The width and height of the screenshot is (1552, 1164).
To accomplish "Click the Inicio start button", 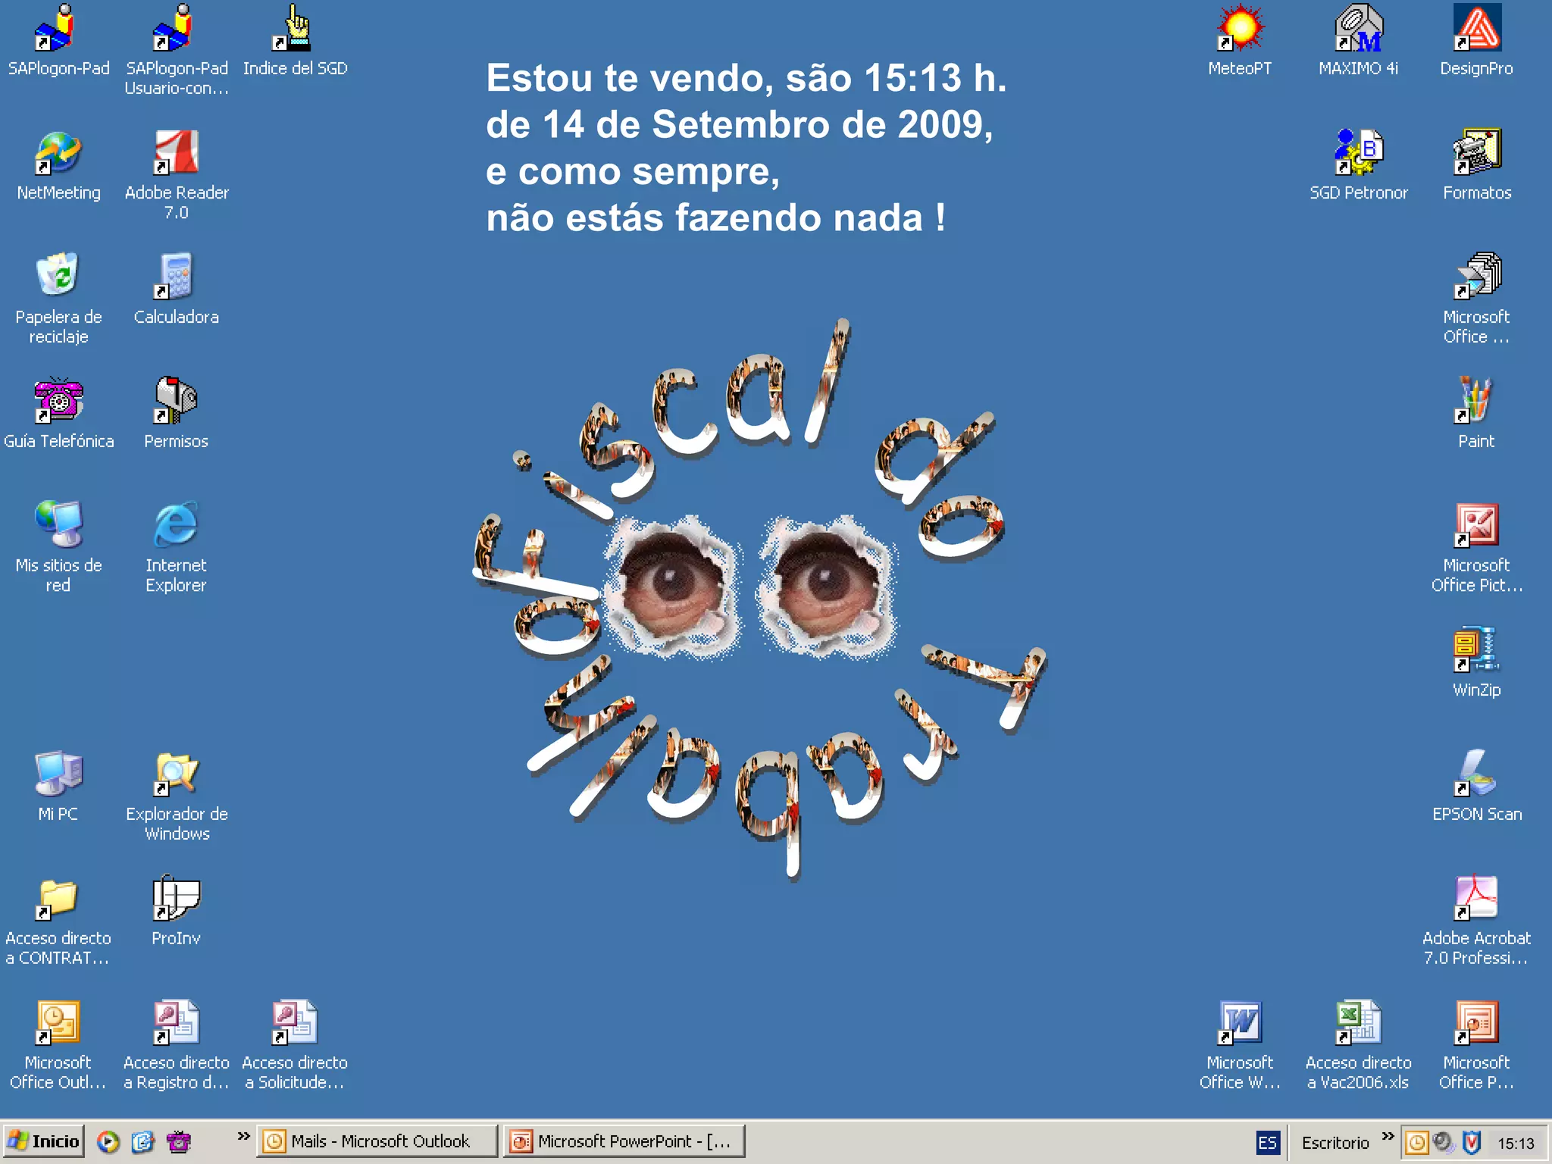I will [43, 1141].
